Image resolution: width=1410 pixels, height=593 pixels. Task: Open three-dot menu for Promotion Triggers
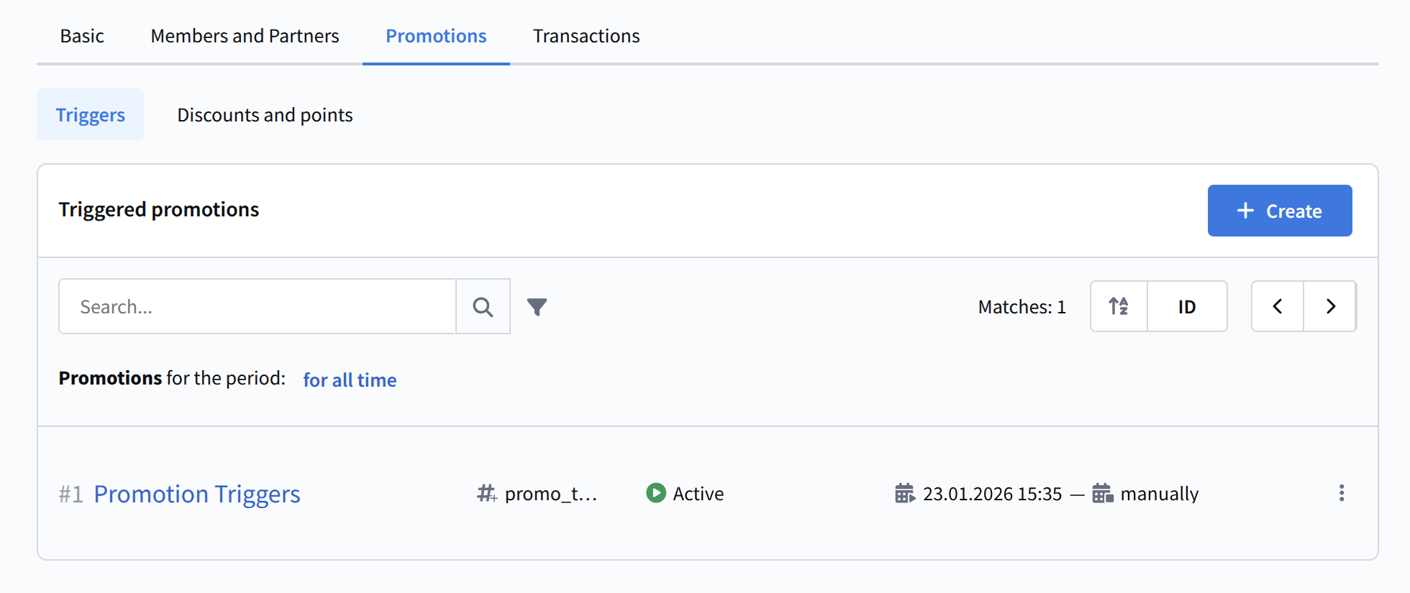[1341, 493]
